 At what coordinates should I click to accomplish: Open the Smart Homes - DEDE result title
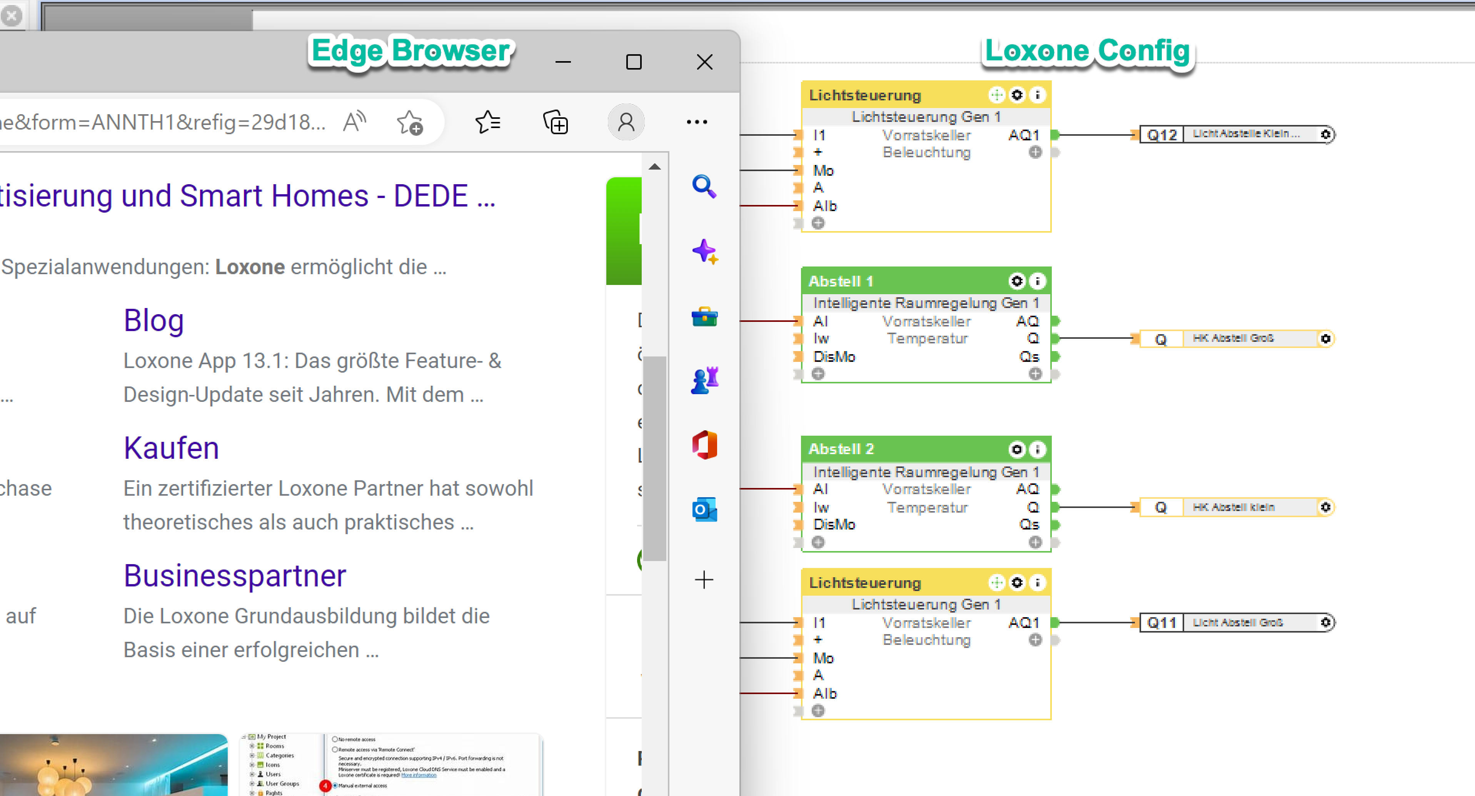(247, 196)
